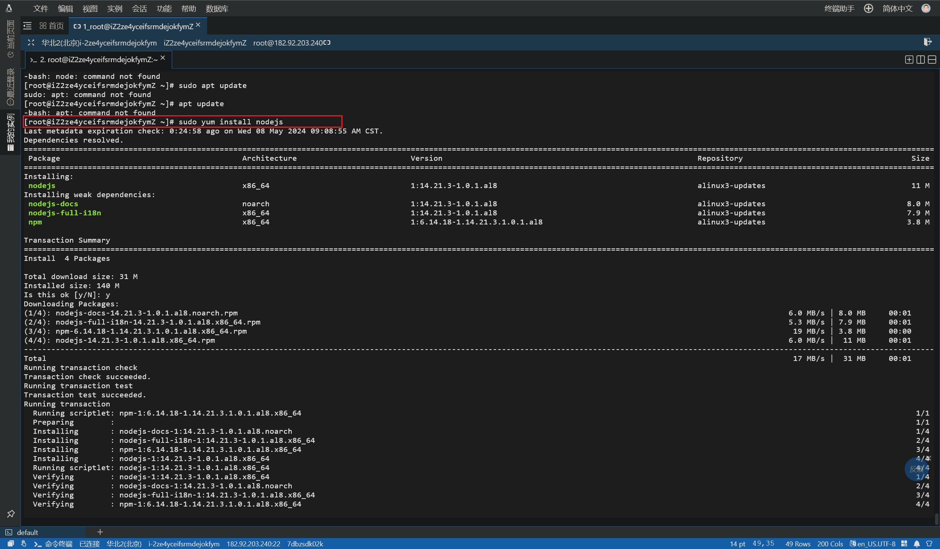
Task: Click the 200 Cols status entry
Action: point(830,544)
